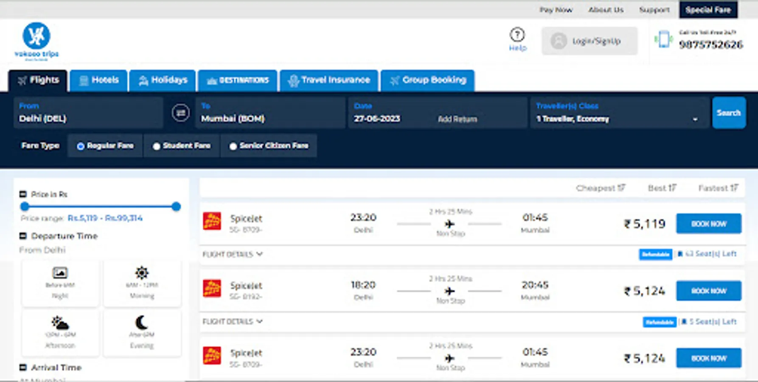Visit the About Us link
The image size is (758, 382).
pyautogui.click(x=606, y=10)
